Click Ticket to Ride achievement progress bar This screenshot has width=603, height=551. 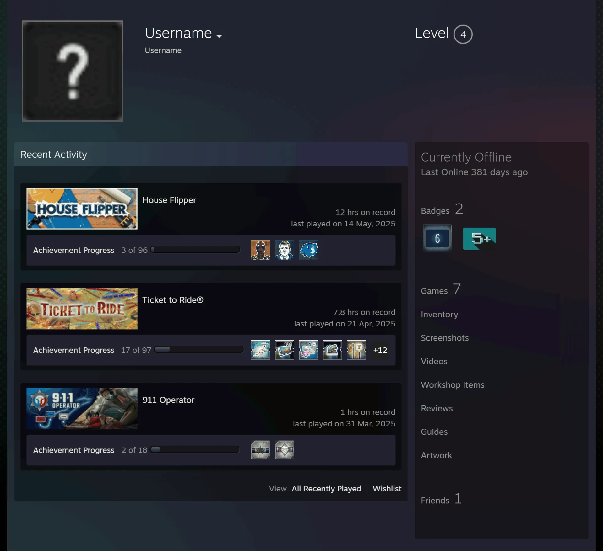click(199, 349)
